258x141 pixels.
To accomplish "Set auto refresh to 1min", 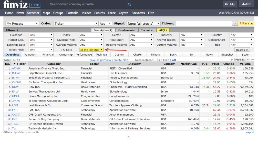I will pos(166,60).
